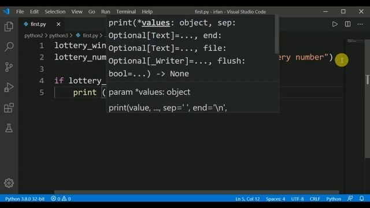Change the CRLF end of line sequence
The image size is (370, 208).
point(314,199)
